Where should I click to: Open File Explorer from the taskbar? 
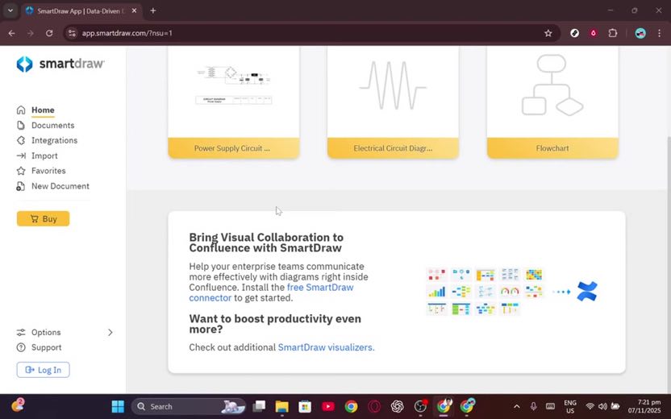click(281, 406)
